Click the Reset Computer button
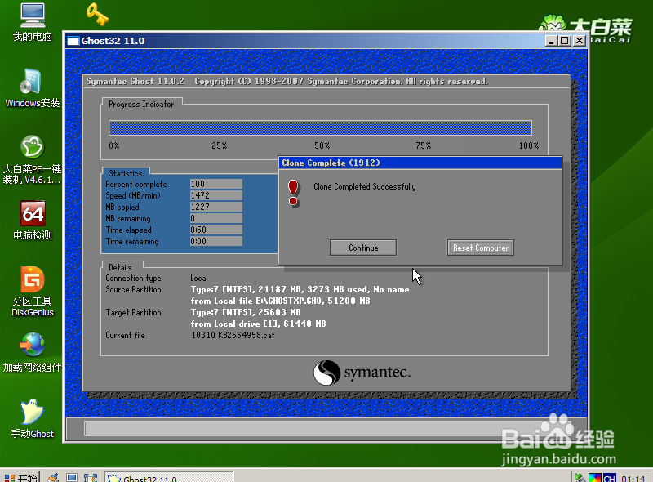This screenshot has width=653, height=482. [481, 248]
